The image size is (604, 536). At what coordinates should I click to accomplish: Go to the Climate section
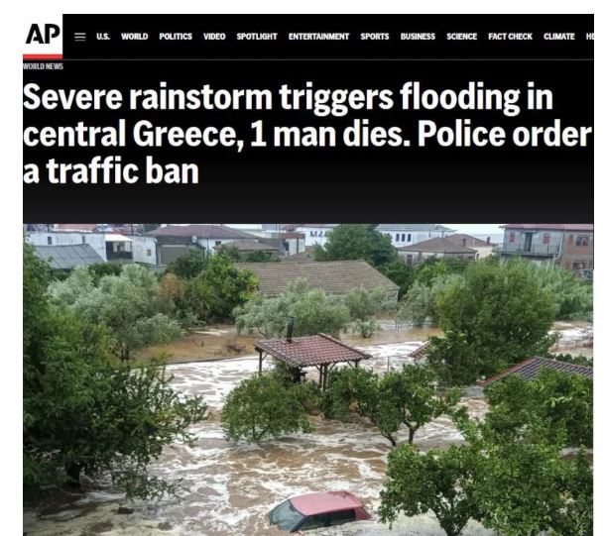(x=559, y=37)
